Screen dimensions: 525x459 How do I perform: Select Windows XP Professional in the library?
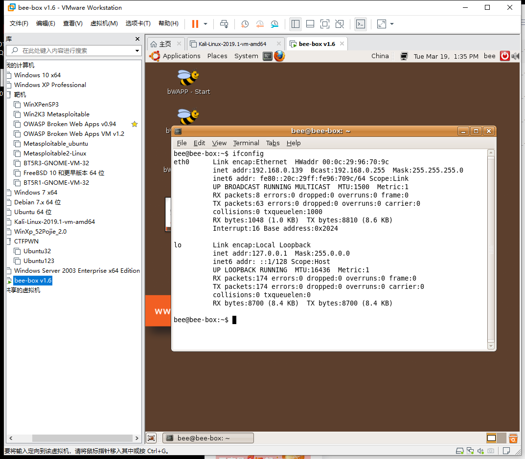click(x=50, y=85)
